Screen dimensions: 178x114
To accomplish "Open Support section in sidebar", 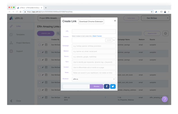I will pyautogui.click(x=19, y=51).
